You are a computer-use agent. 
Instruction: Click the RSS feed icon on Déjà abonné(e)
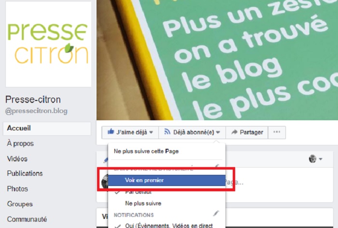(x=167, y=131)
